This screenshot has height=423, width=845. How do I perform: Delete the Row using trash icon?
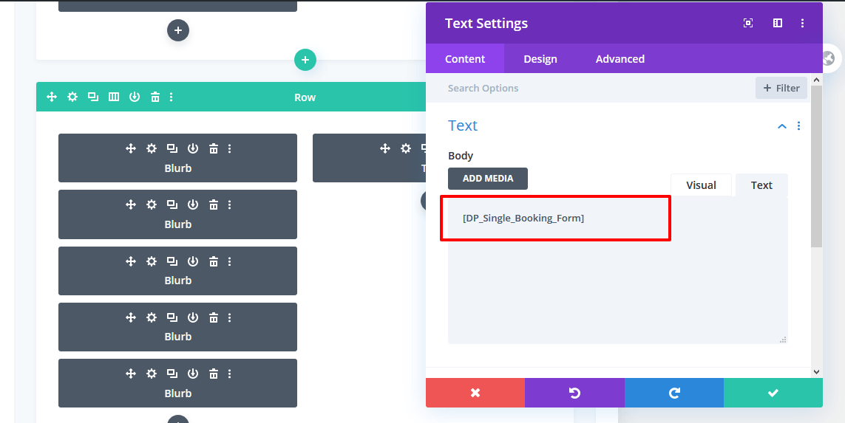click(155, 97)
